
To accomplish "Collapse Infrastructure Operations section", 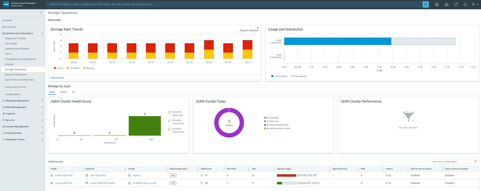I will 42,33.
